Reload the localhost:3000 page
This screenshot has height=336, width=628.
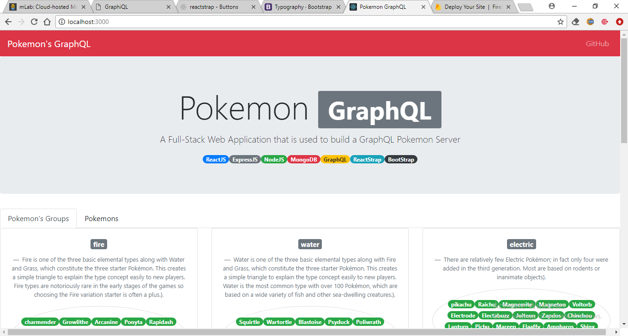[x=34, y=21]
